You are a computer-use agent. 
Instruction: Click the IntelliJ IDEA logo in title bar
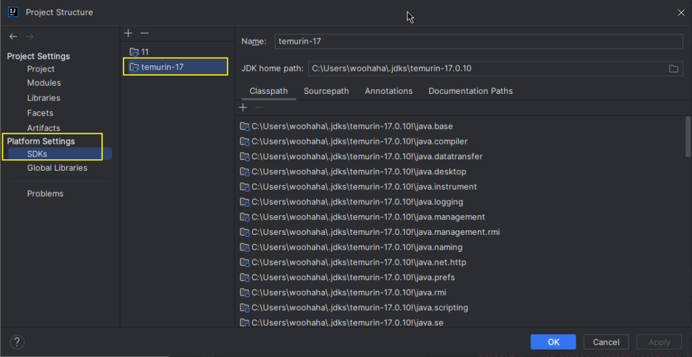click(x=14, y=12)
